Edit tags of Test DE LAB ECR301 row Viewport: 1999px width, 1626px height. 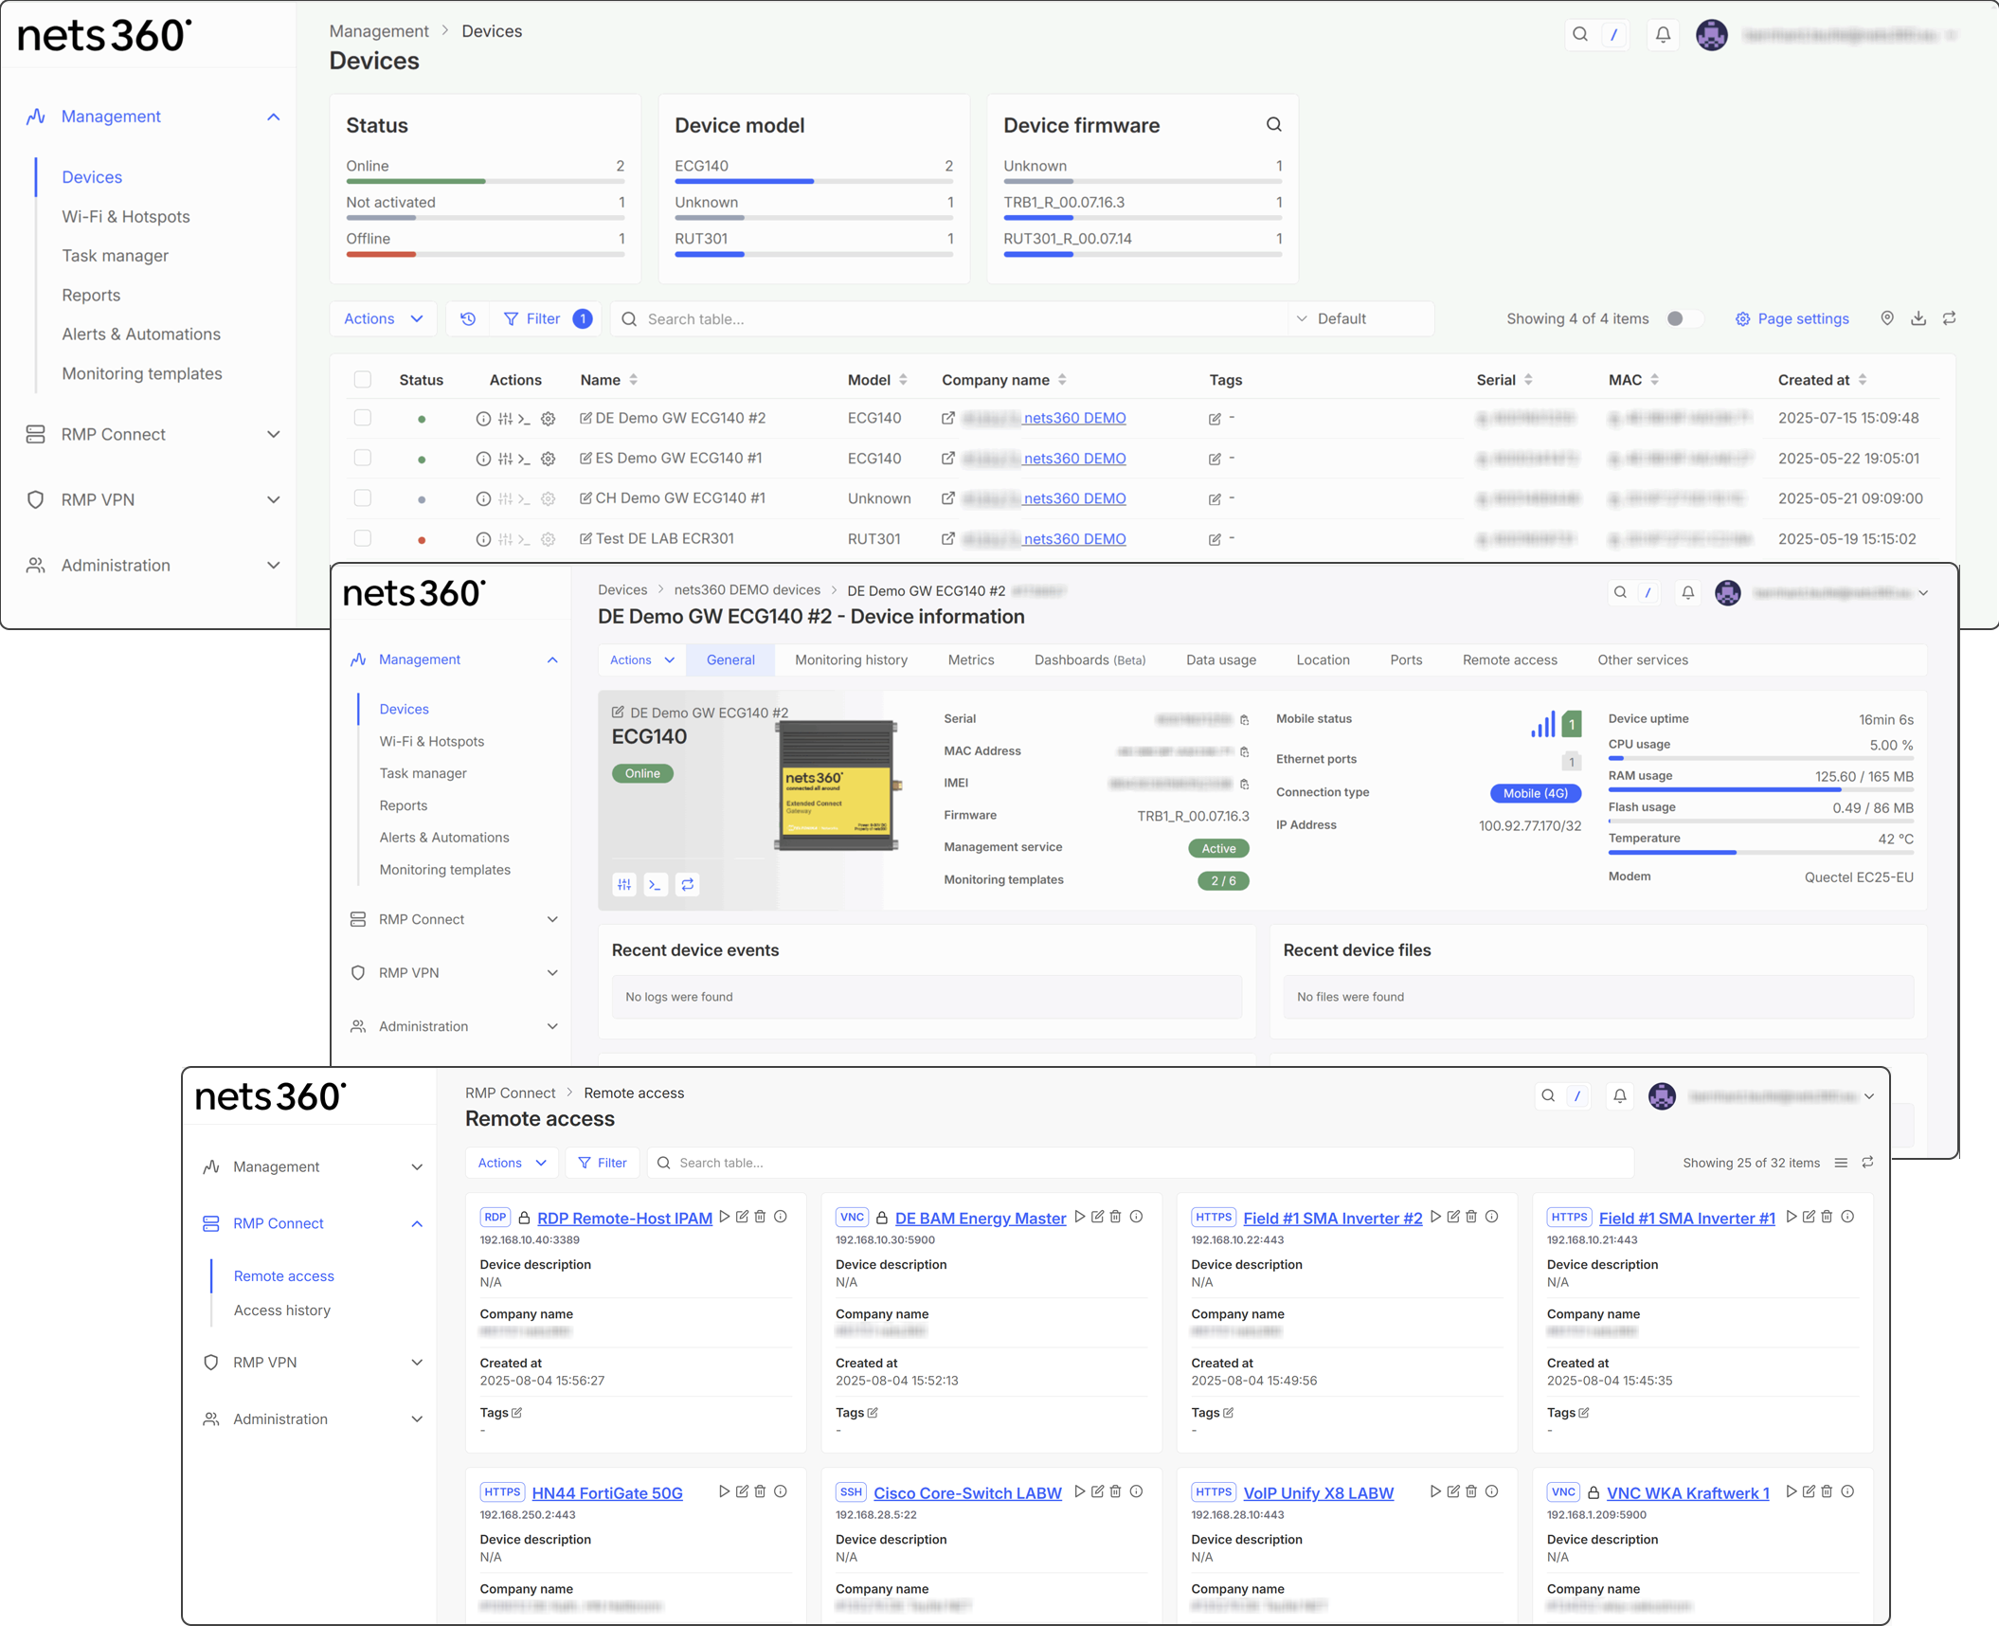[x=1215, y=539]
